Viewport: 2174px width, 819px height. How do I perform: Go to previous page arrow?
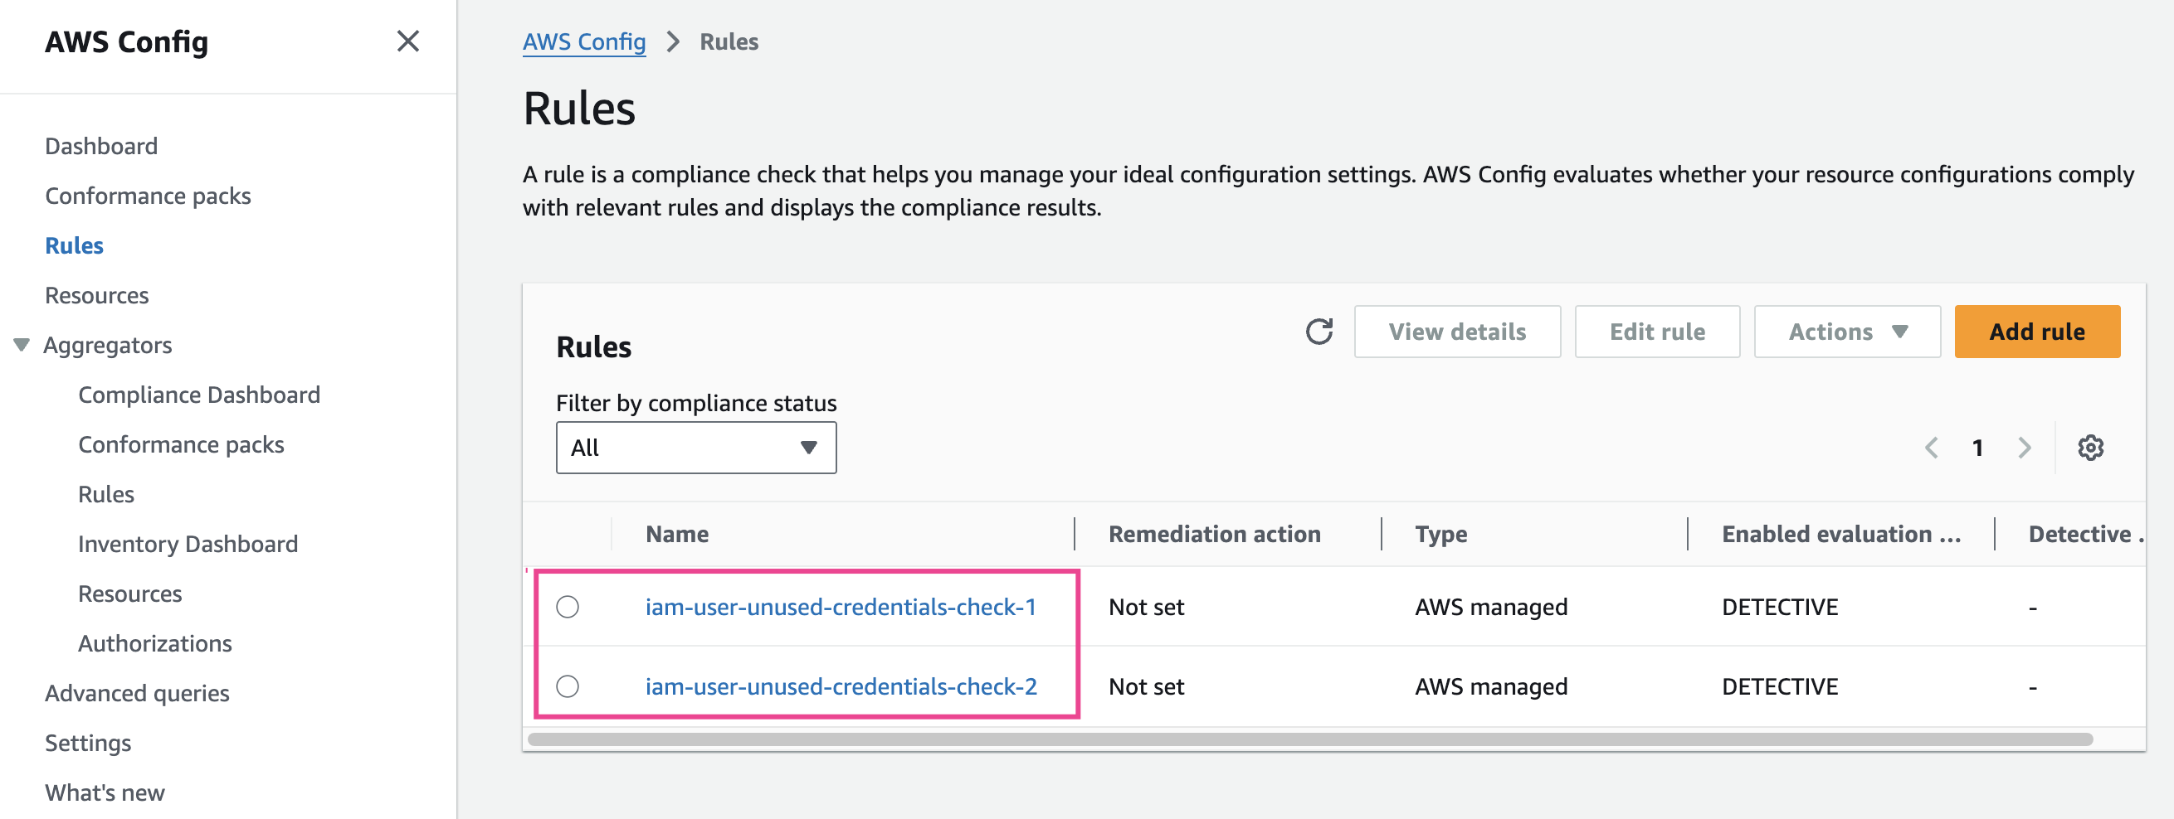pos(1931,448)
